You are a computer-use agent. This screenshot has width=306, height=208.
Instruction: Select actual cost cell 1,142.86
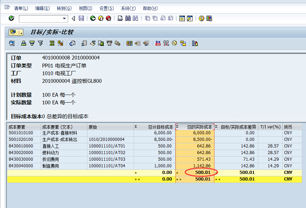195,166
